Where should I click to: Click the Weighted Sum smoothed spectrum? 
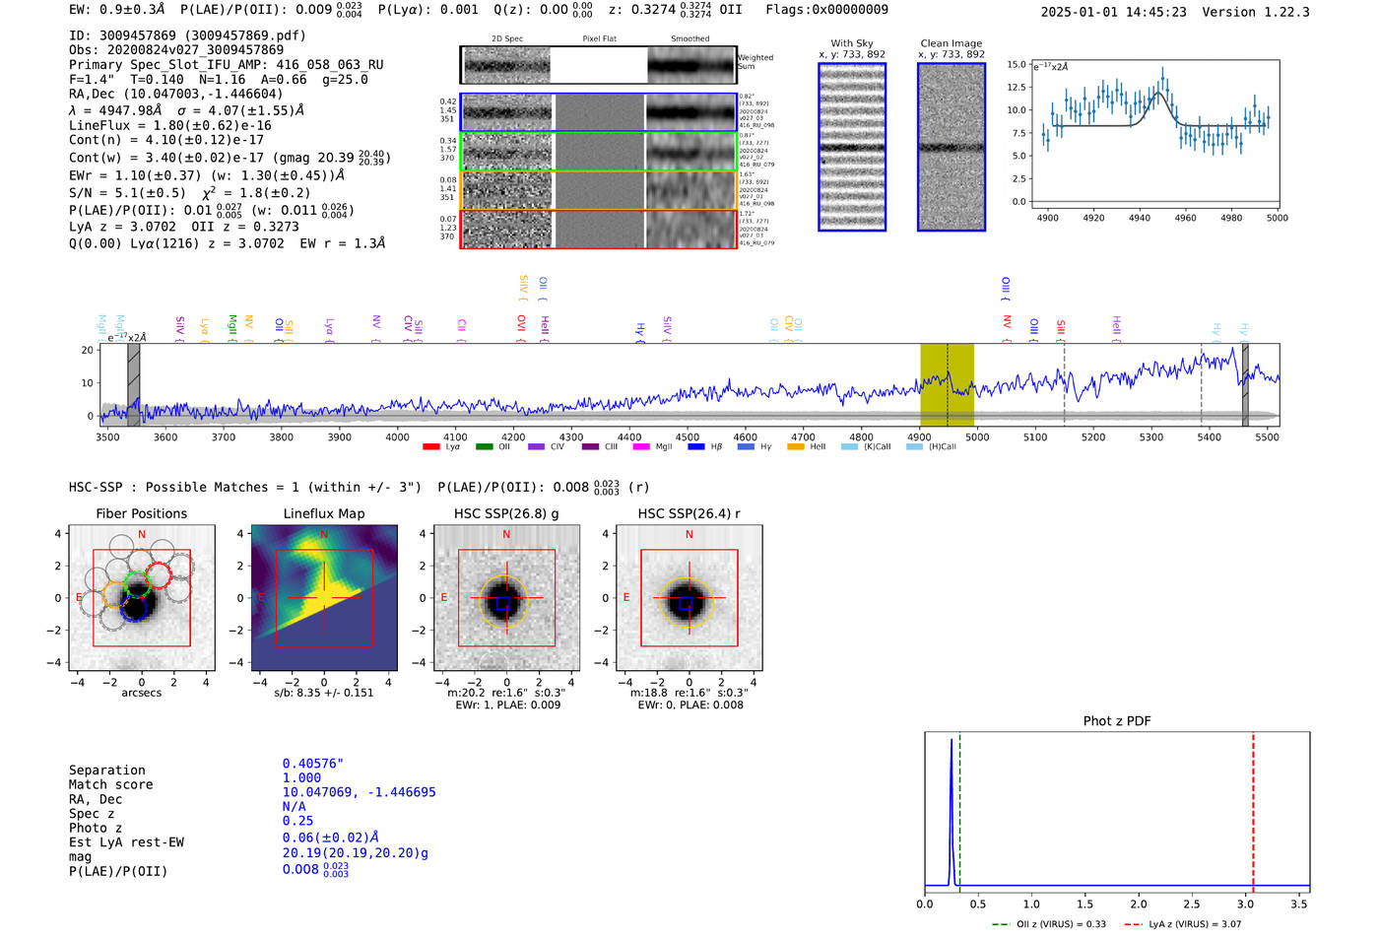point(691,66)
